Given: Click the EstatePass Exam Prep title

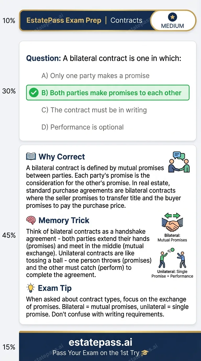Looking at the screenshot, I should [x=64, y=20].
